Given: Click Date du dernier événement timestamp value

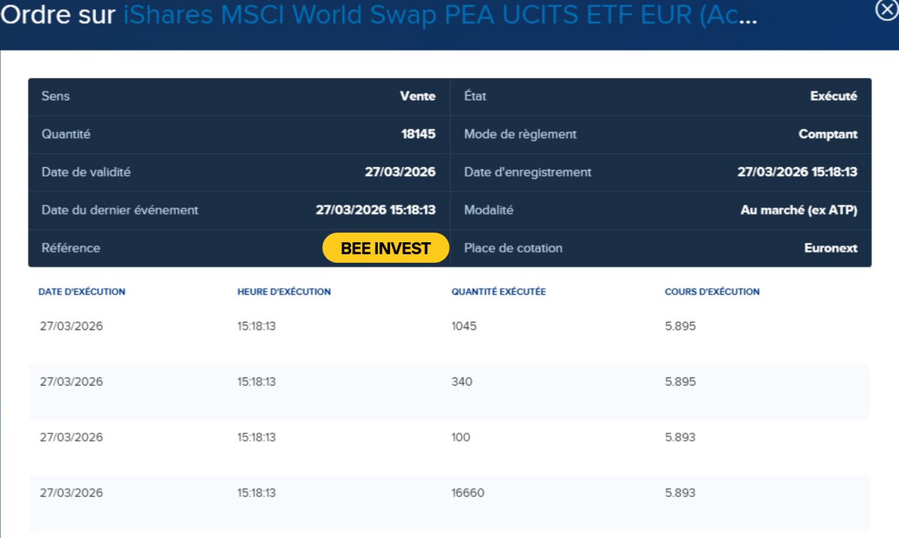Looking at the screenshot, I should (x=376, y=210).
